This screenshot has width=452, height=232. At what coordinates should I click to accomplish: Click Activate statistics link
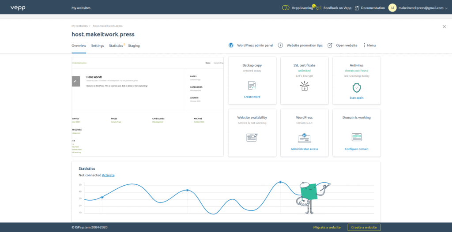click(x=108, y=175)
